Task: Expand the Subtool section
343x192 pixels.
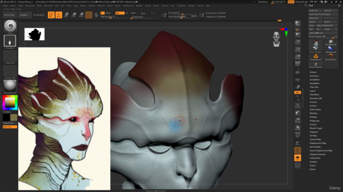Action: coord(313,72)
